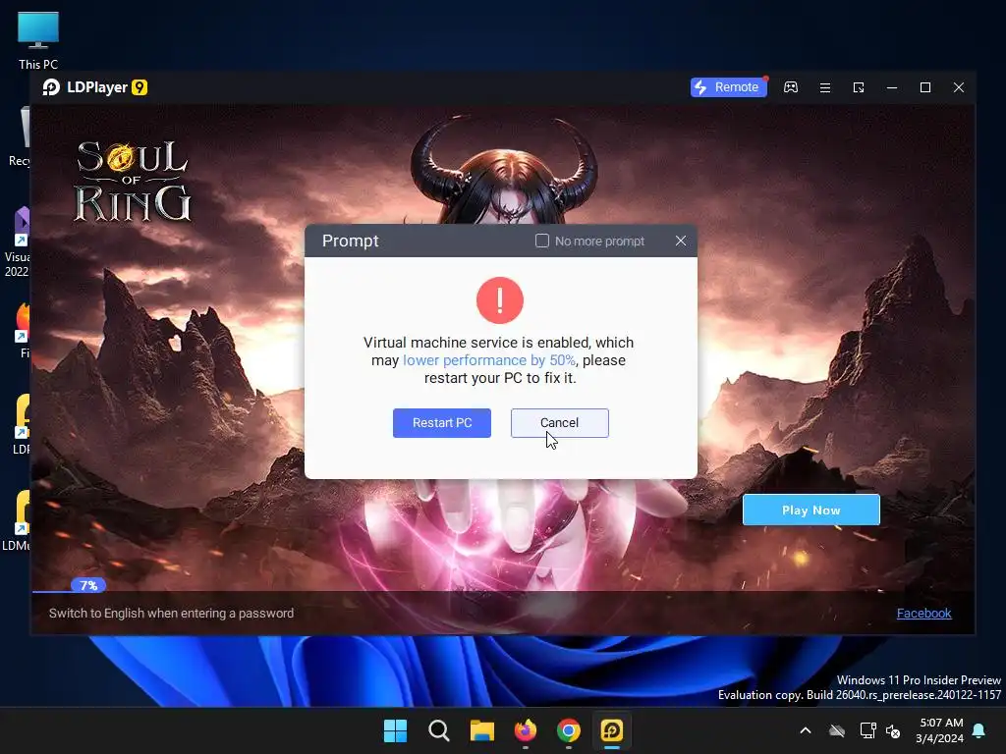This screenshot has width=1006, height=754.
Task: Close the Prompt dialog with the X
Action: [x=681, y=241]
